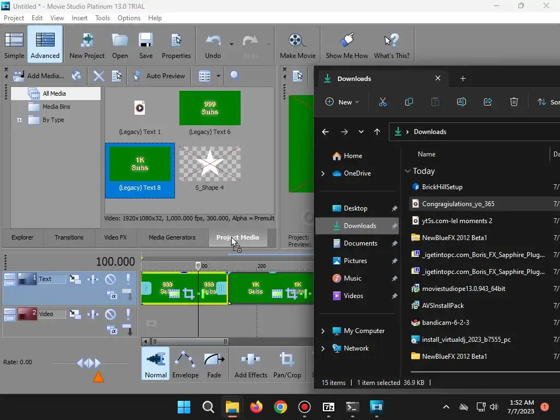Open recent locations chevron in Downloads
This screenshot has width=560, height=420.
361,132
